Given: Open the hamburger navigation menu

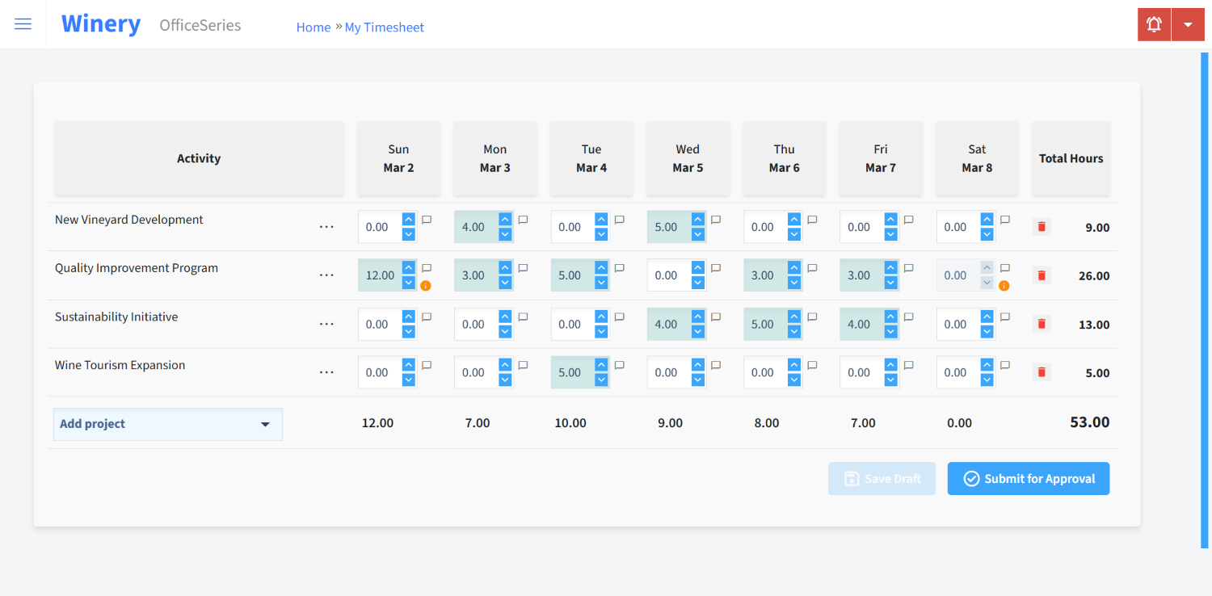Looking at the screenshot, I should pyautogui.click(x=23, y=24).
